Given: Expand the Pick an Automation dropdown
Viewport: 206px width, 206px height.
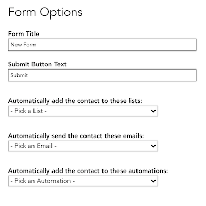Looking at the screenshot, I should pos(83,181).
